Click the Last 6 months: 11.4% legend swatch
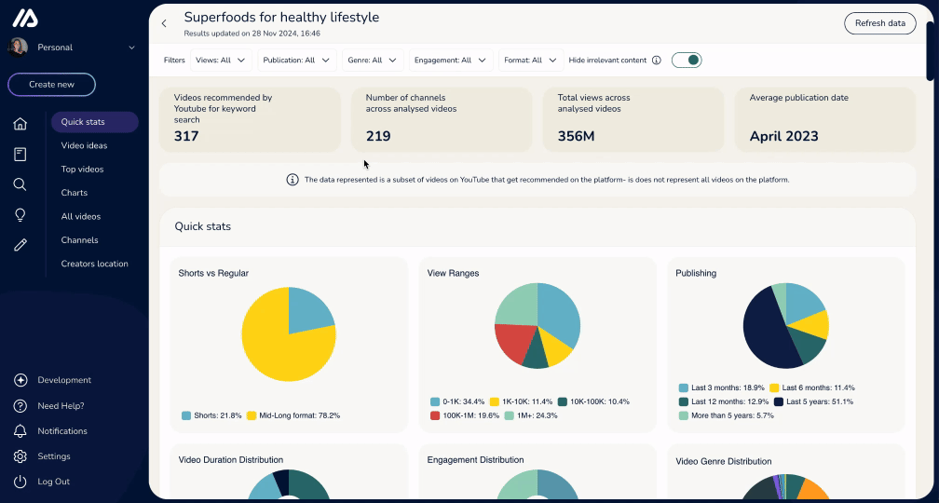The width and height of the screenshot is (939, 503). pos(774,388)
